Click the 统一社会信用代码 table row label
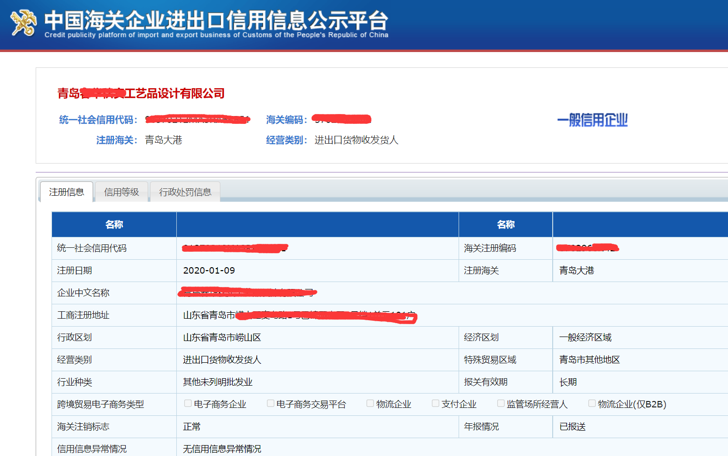This screenshot has width=728, height=456. coord(92,248)
